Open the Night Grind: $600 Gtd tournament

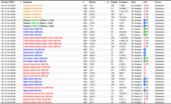tap(33, 82)
